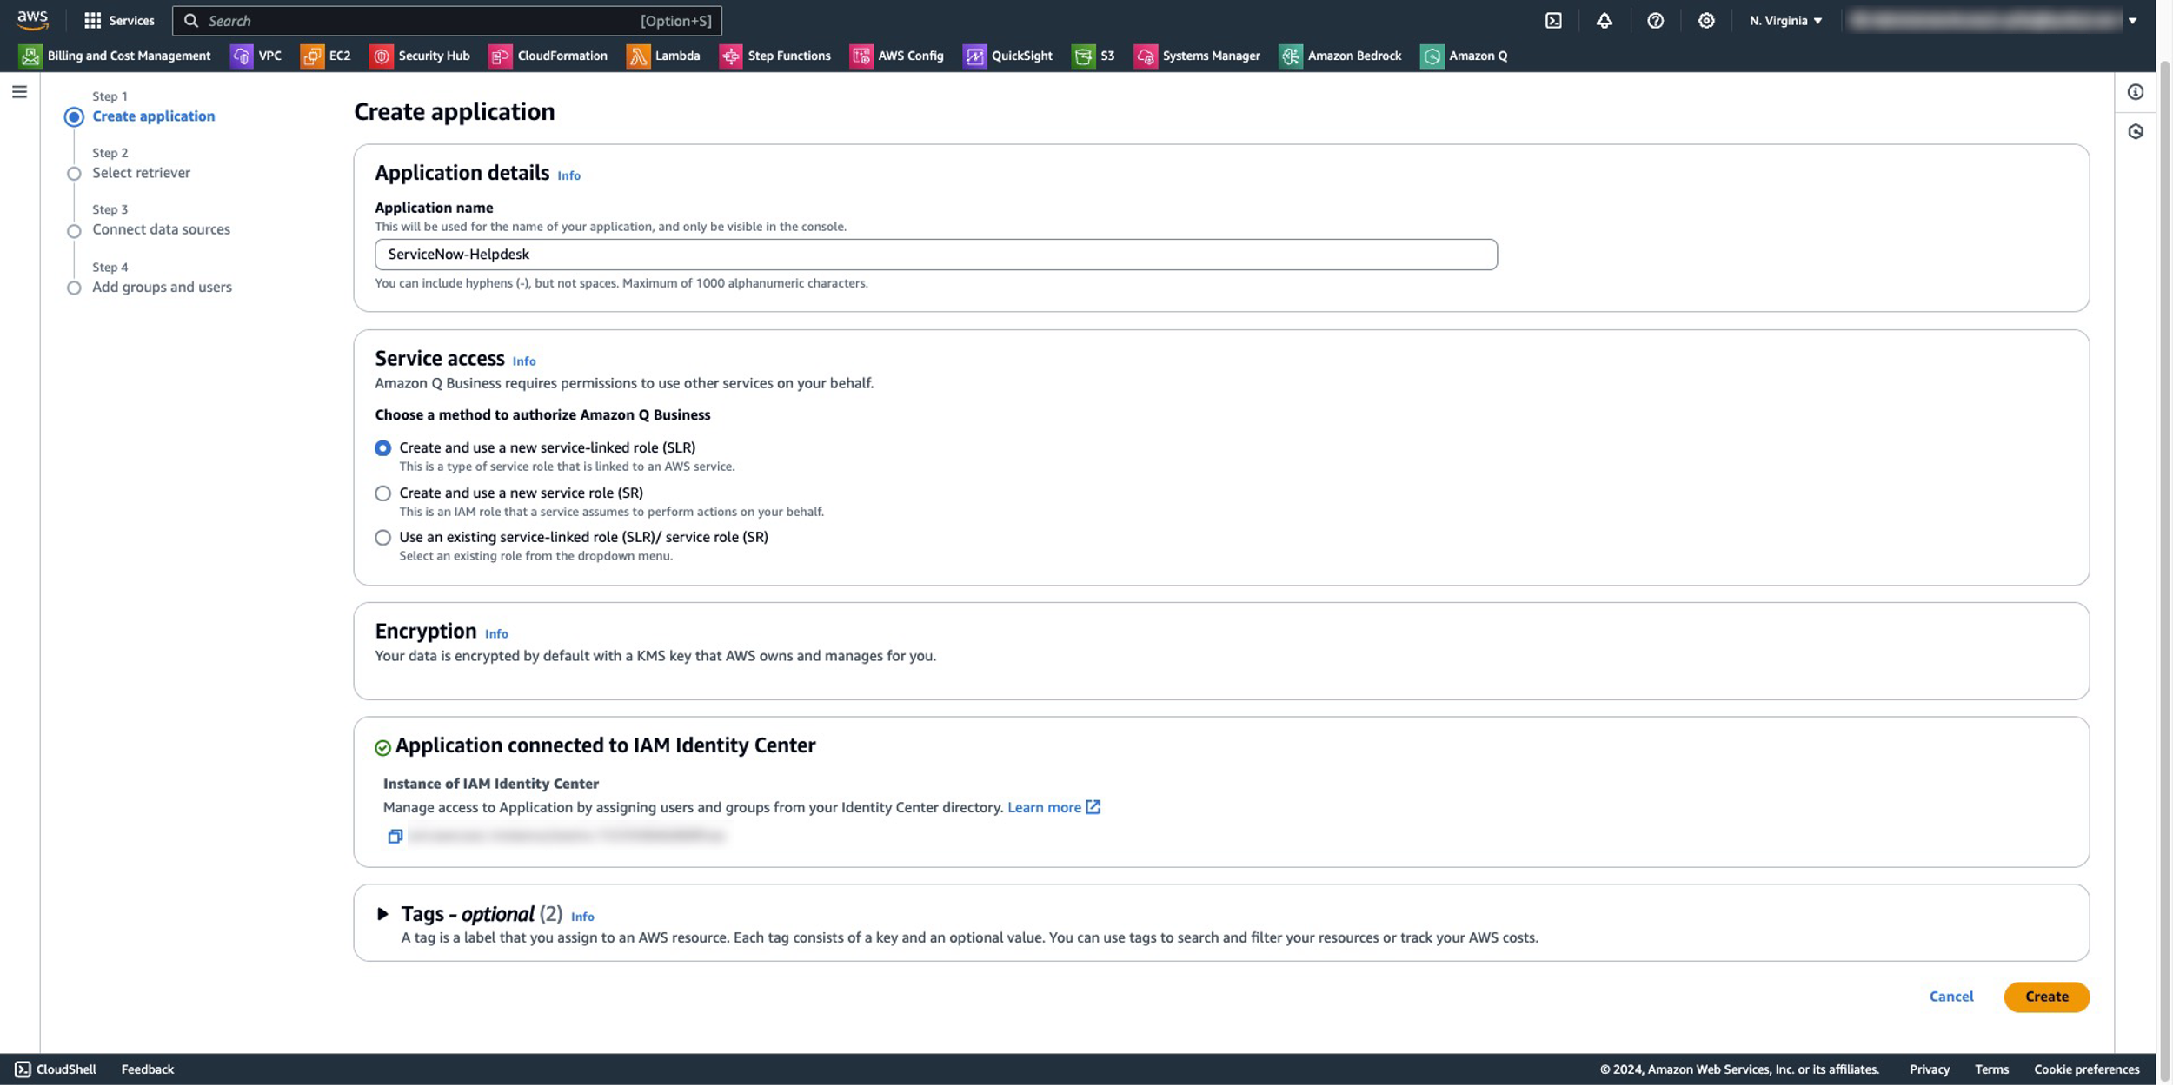Open CloudShell icon in top navigation bar

[x=1552, y=21]
